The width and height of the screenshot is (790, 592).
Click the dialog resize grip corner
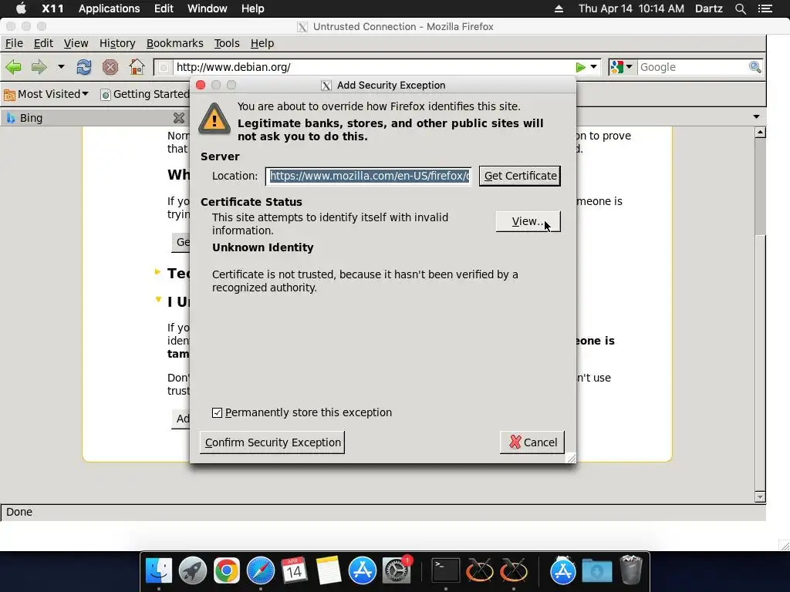pos(571,458)
